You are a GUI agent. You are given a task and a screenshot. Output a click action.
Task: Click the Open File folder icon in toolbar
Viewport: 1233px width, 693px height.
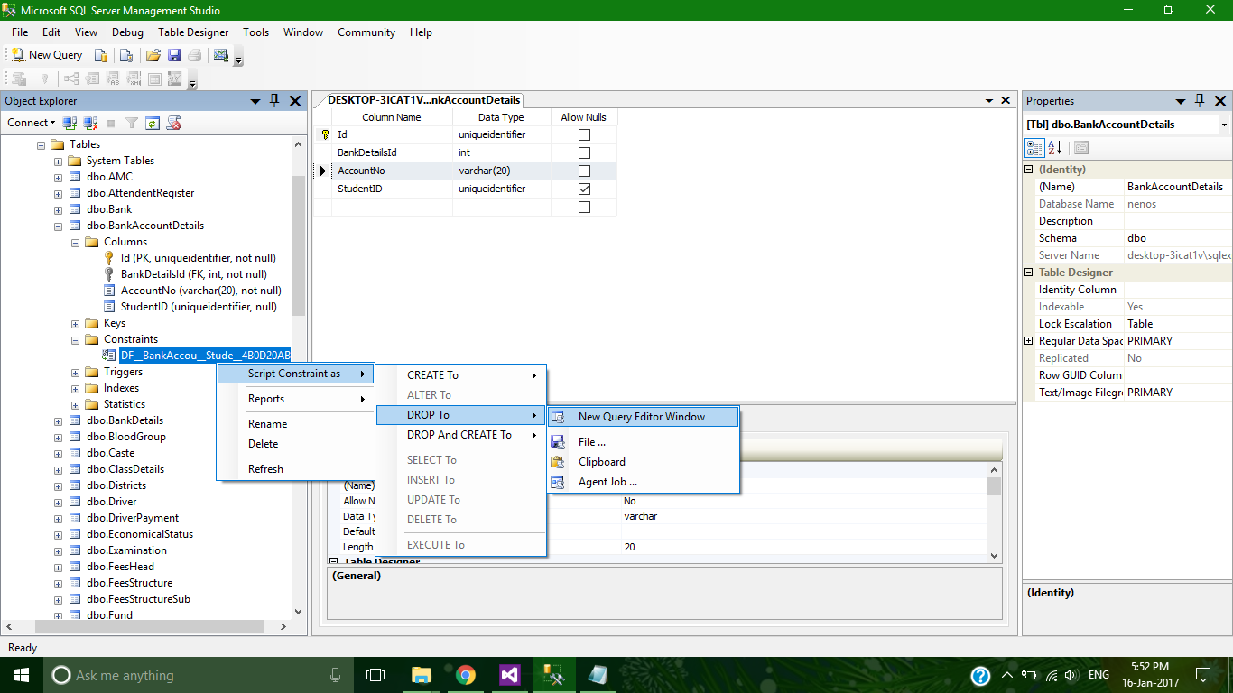coord(153,55)
